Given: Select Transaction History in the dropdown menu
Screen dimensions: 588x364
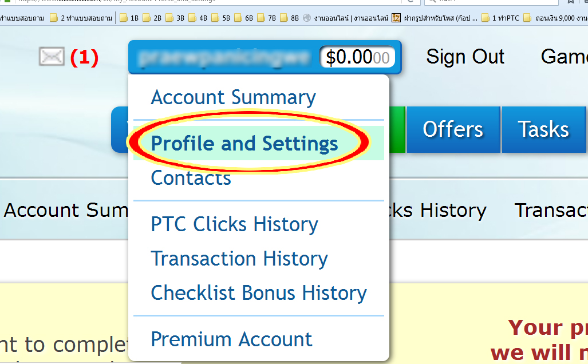Looking at the screenshot, I should pos(239,259).
